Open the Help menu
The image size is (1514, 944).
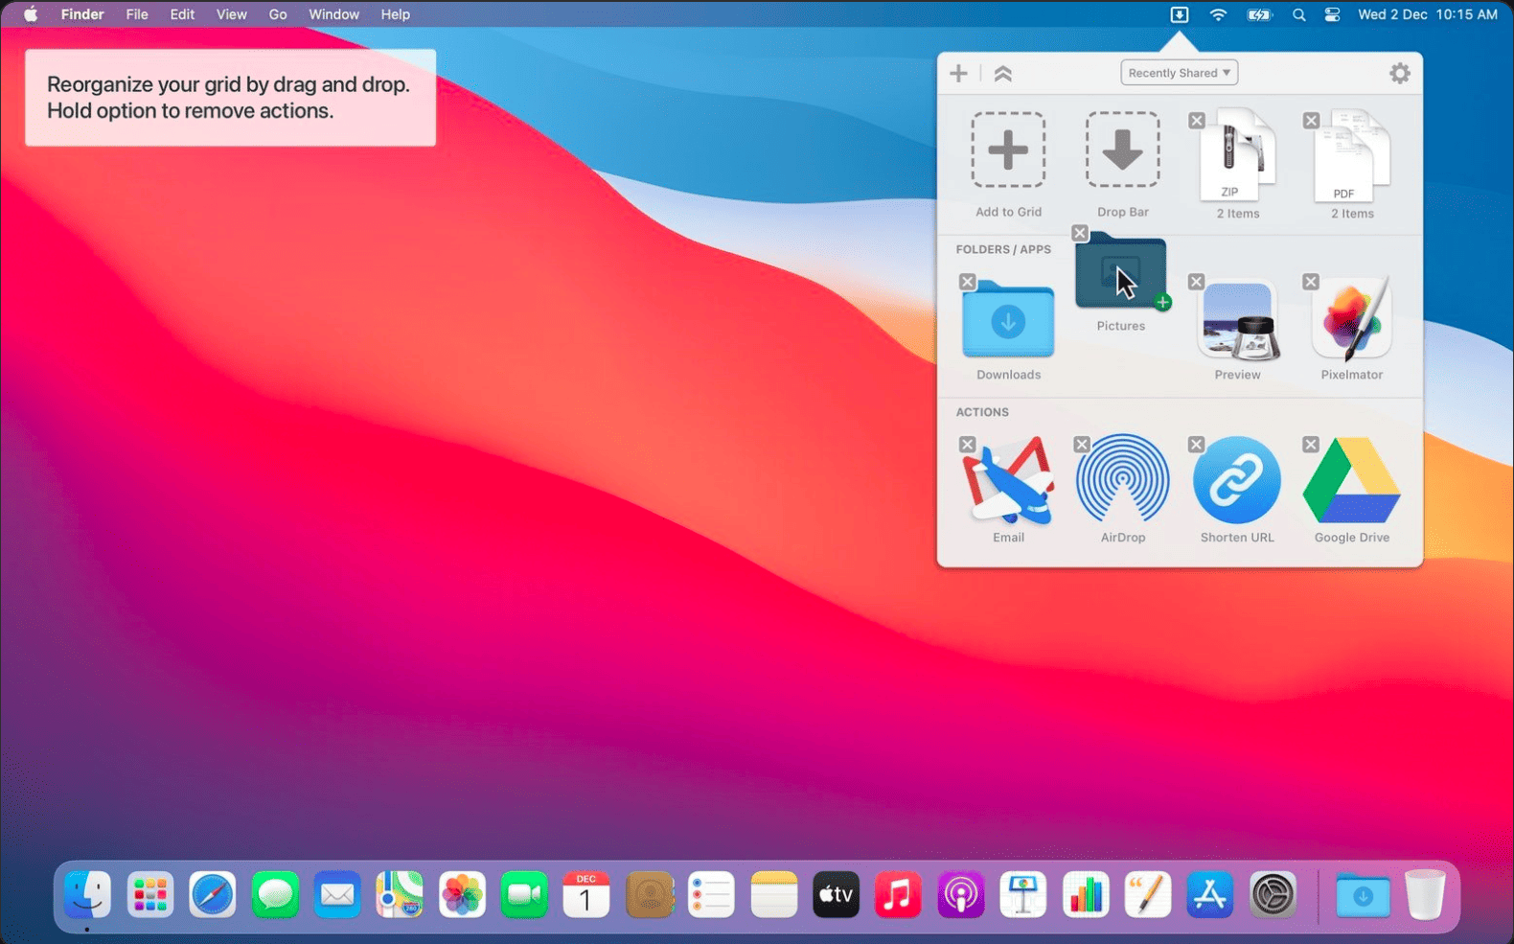(395, 14)
